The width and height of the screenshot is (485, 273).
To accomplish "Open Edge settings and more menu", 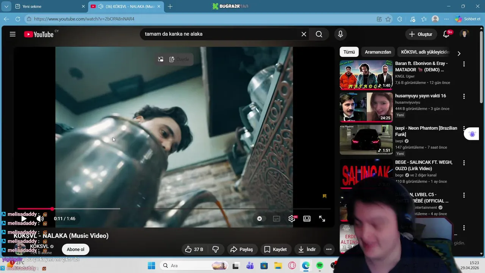I will click(447, 19).
